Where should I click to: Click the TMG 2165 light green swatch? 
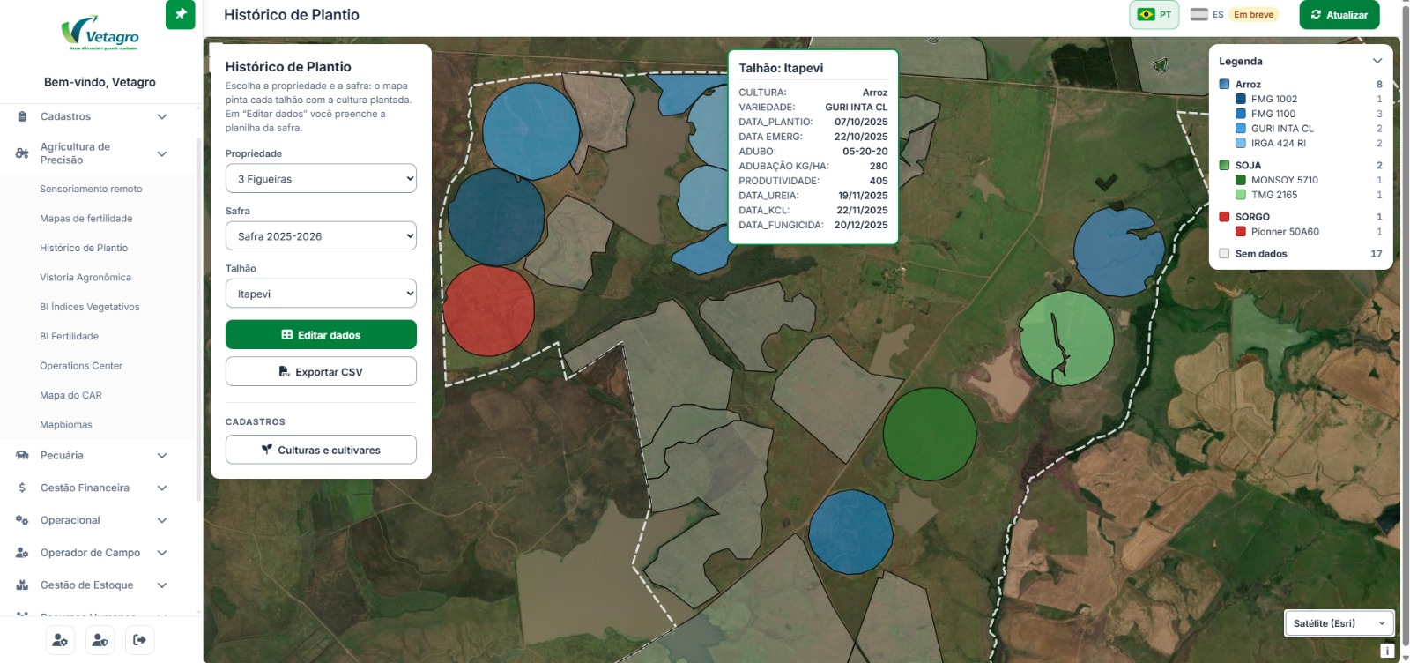1241,195
